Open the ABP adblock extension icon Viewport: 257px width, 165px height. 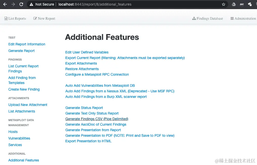point(242,4)
